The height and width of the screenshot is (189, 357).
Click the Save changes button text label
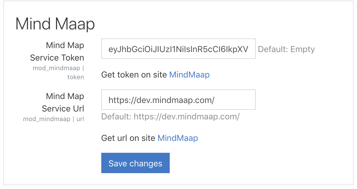135,163
